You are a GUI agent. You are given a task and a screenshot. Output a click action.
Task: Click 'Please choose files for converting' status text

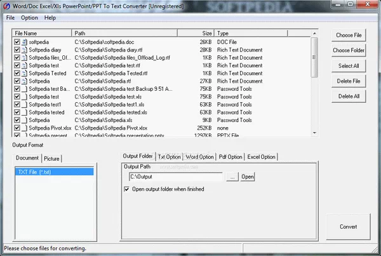pyautogui.click(x=45, y=248)
